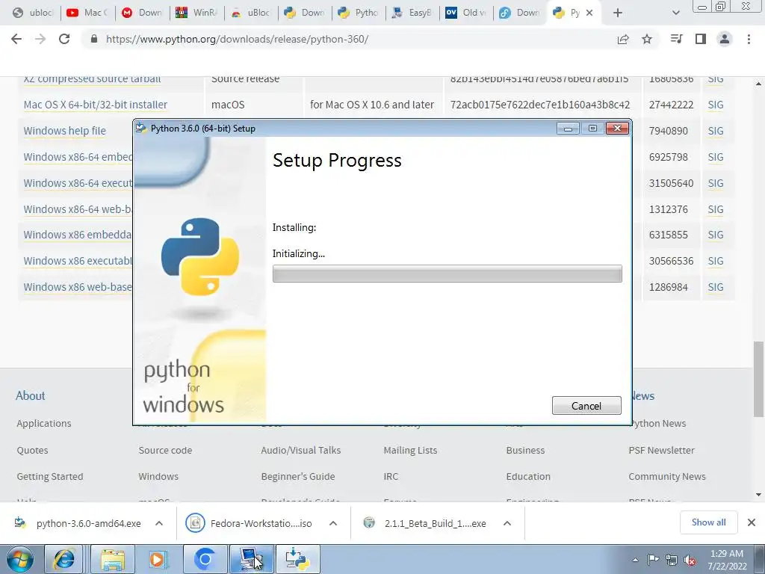Expand the tab search chevron
This screenshot has width=765, height=574.
coord(675,13)
